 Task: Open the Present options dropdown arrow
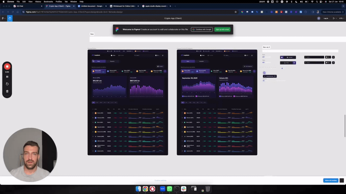(336, 18)
